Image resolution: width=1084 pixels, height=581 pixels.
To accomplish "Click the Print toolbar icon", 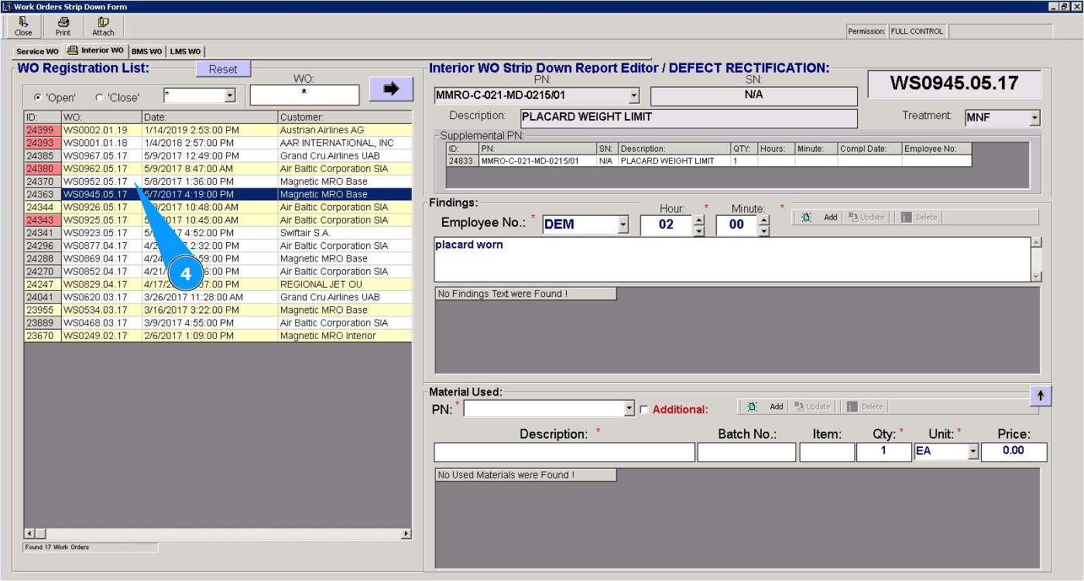I will coord(63,26).
